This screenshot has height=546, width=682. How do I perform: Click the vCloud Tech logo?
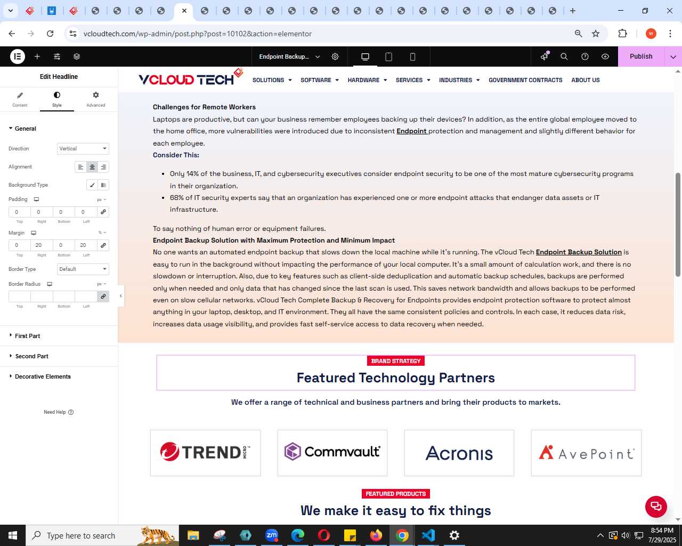click(x=190, y=77)
